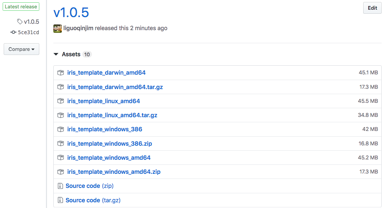Click the Latest release badge
Viewport: 383px width, 208px height.
click(21, 6)
